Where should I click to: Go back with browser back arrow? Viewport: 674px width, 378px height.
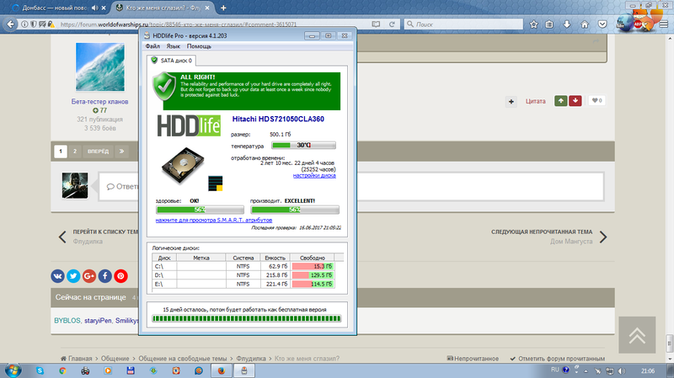pos(11,24)
